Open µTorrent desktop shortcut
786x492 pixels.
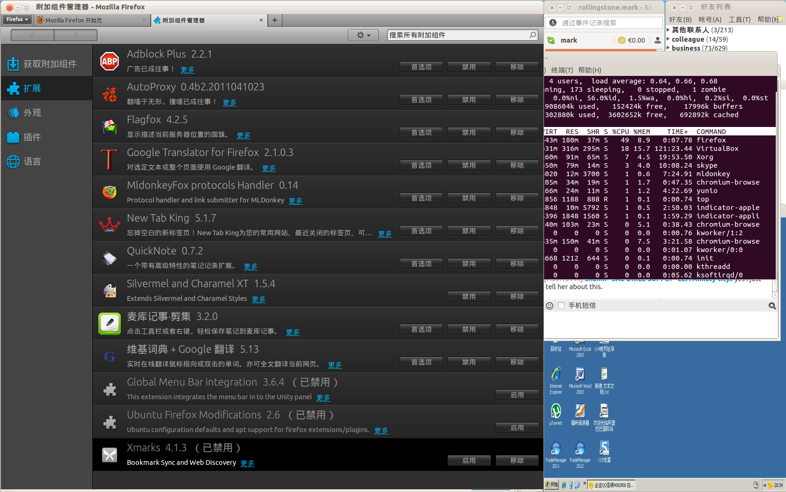pos(556,415)
